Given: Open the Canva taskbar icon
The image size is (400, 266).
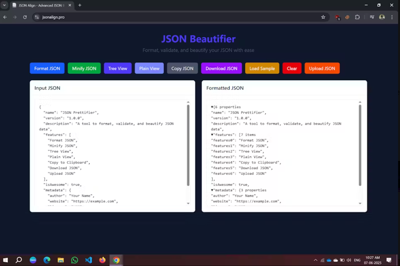Looking at the screenshot, I should click(x=33, y=260).
